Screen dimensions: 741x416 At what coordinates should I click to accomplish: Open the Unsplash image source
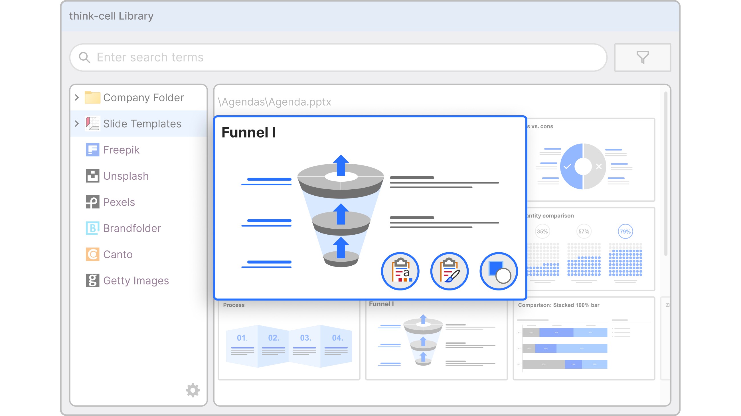126,176
